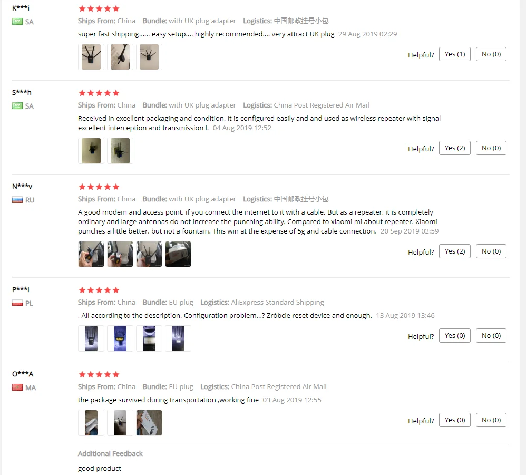Open second photo in S***h's review
Image resolution: width=526 pixels, height=475 pixels.
point(120,151)
